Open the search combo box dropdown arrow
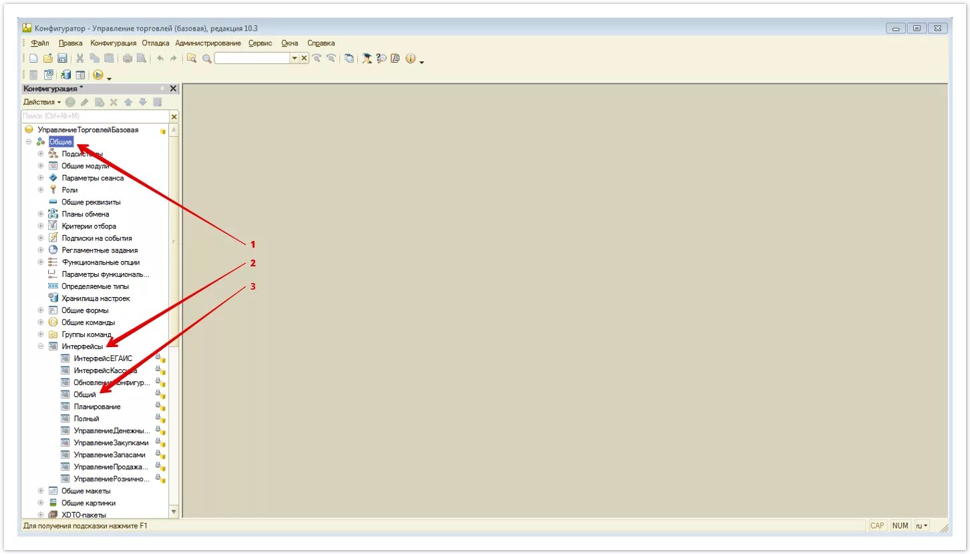 pyautogui.click(x=295, y=58)
